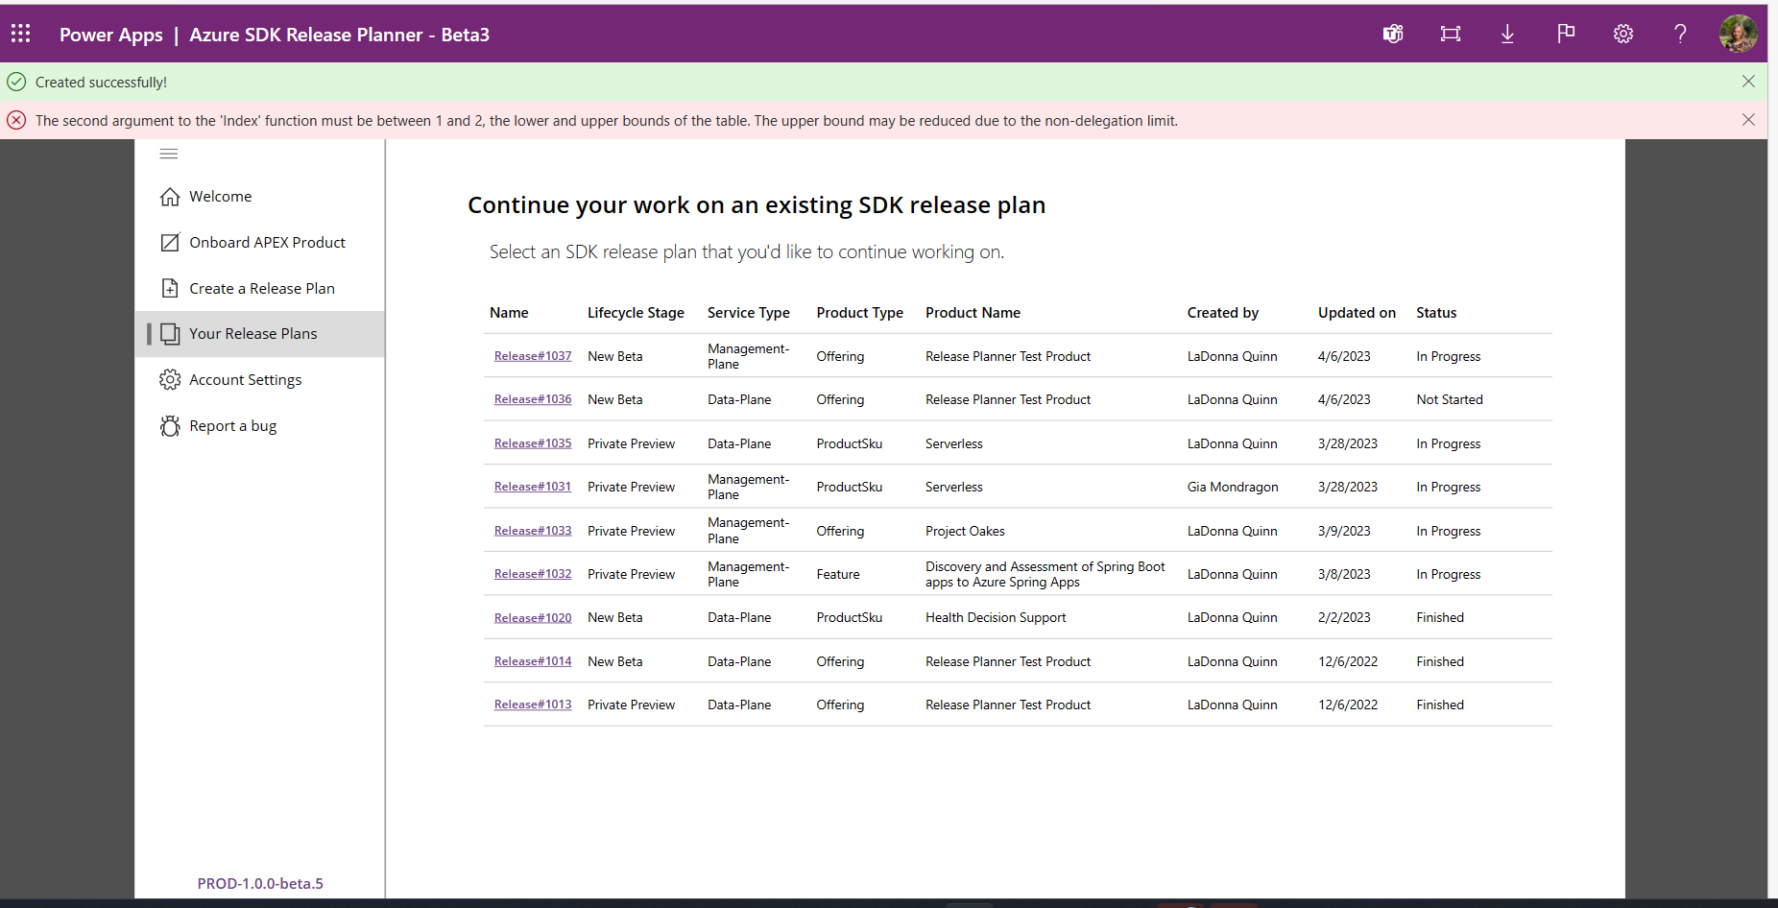Share the app to Microsoft Teams
Viewport: 1778px width, 908px height.
(x=1392, y=34)
